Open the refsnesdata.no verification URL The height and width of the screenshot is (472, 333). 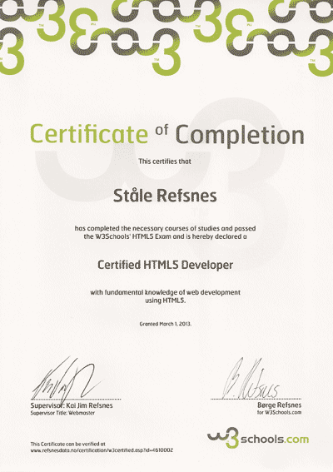tap(102, 450)
